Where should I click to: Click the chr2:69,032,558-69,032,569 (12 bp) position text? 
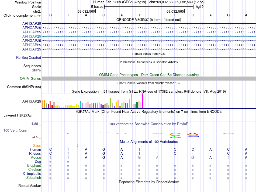point(177,2)
